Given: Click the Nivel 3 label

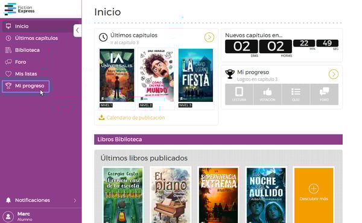Looking at the screenshot, I should [x=185, y=105].
